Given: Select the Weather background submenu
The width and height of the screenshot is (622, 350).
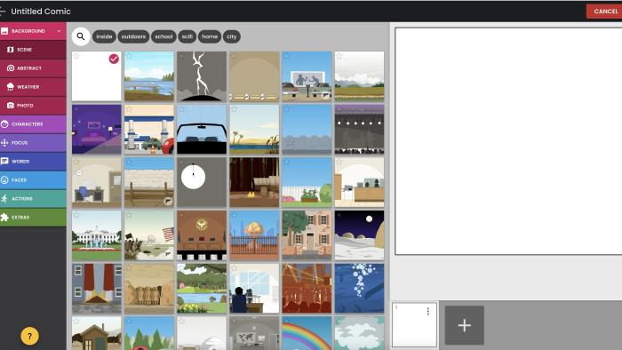Looking at the screenshot, I should [x=33, y=87].
